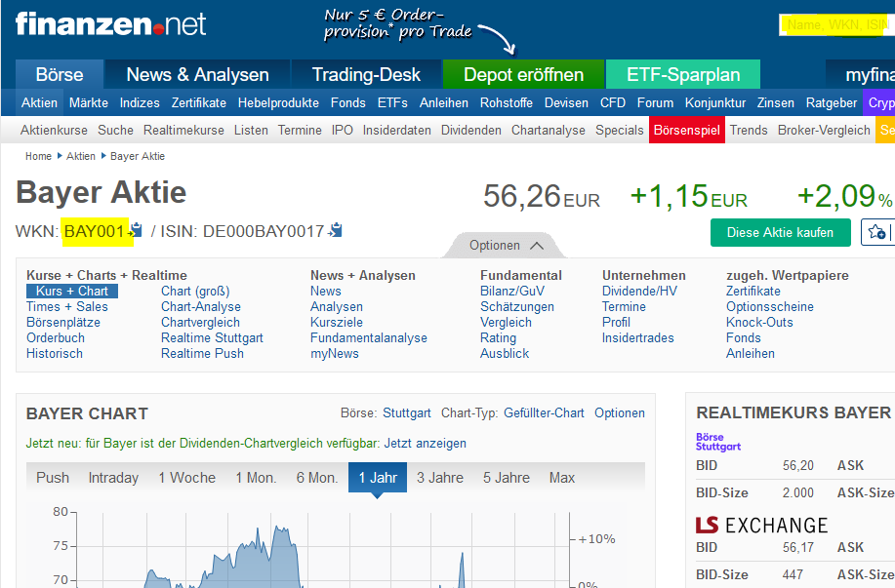Open Chartvergleich link
The width and height of the screenshot is (895, 588).
tap(200, 322)
